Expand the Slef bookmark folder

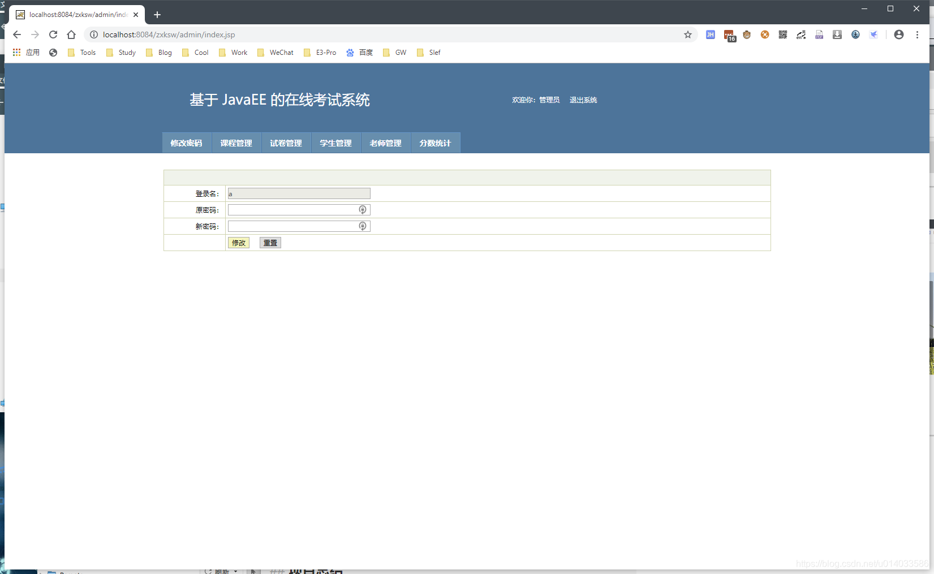point(428,53)
